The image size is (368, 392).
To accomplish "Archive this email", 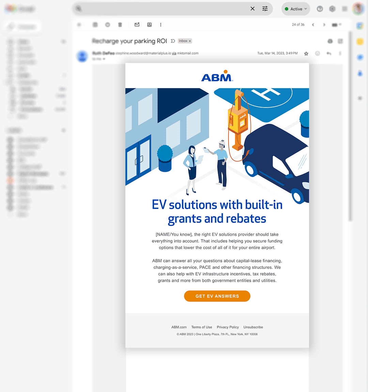I will tap(95, 24).
